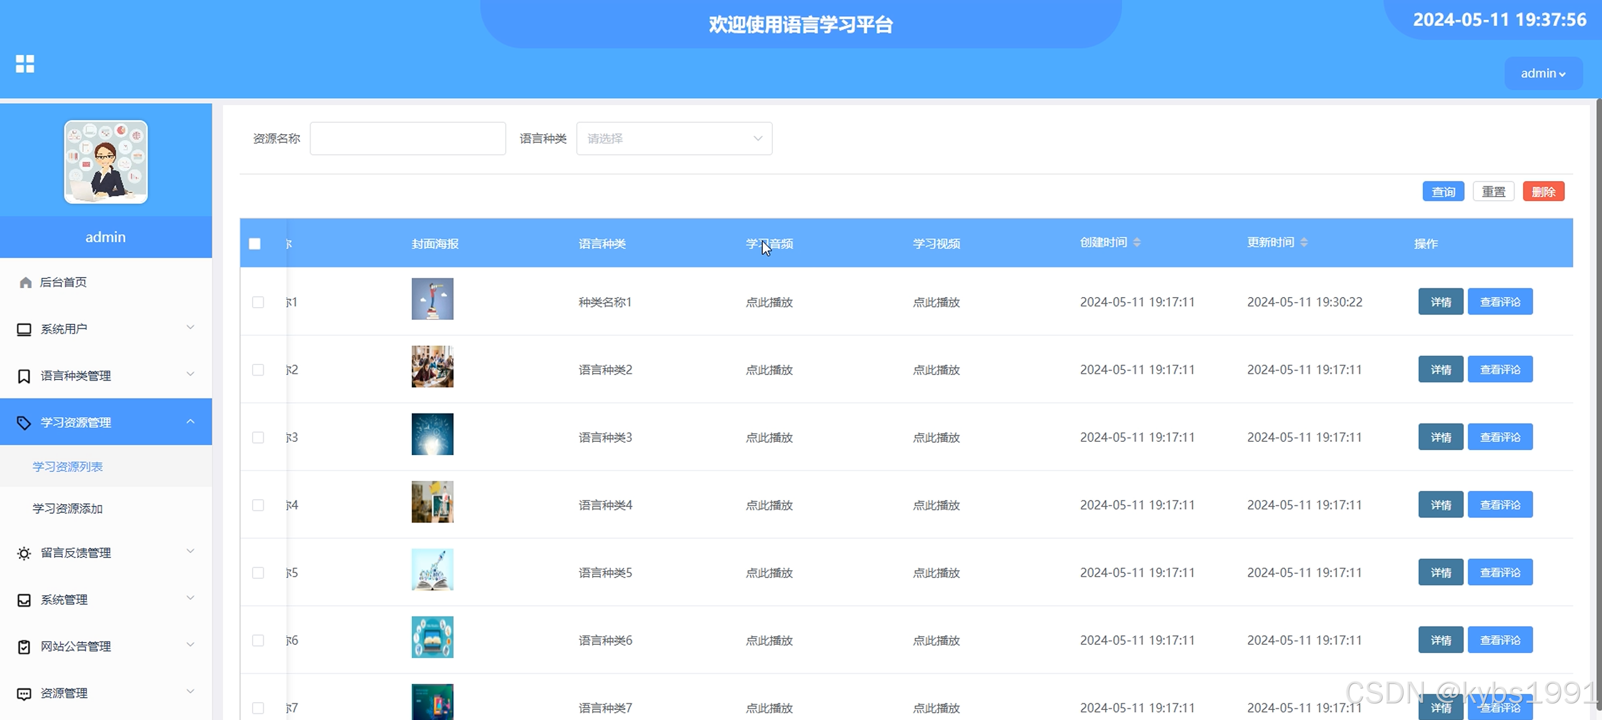Open the 语言种类 请选择 dropdown
1602x720 pixels.
point(674,139)
